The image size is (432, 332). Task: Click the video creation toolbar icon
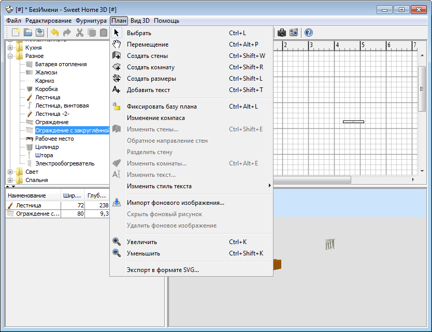tap(294, 33)
